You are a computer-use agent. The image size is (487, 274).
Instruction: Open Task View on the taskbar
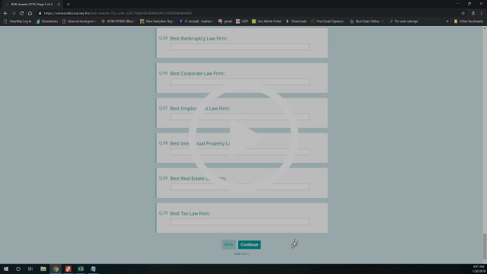[30, 269]
